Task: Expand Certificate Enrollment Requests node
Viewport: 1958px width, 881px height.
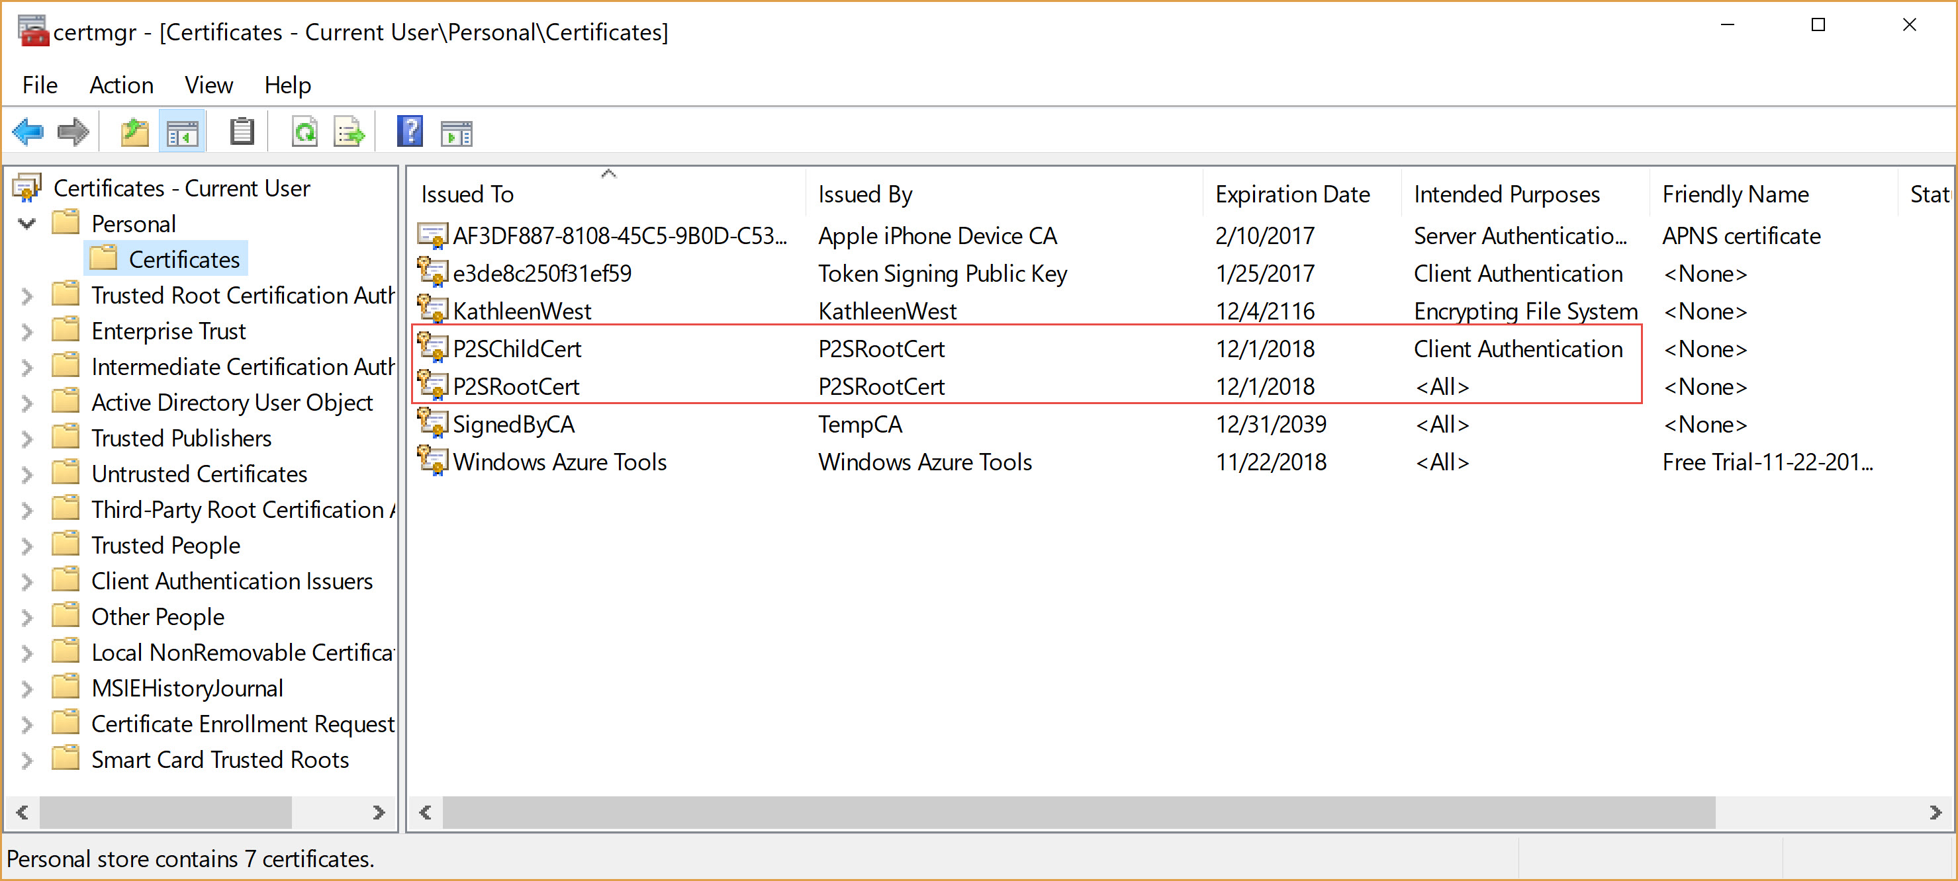Action: tap(27, 724)
